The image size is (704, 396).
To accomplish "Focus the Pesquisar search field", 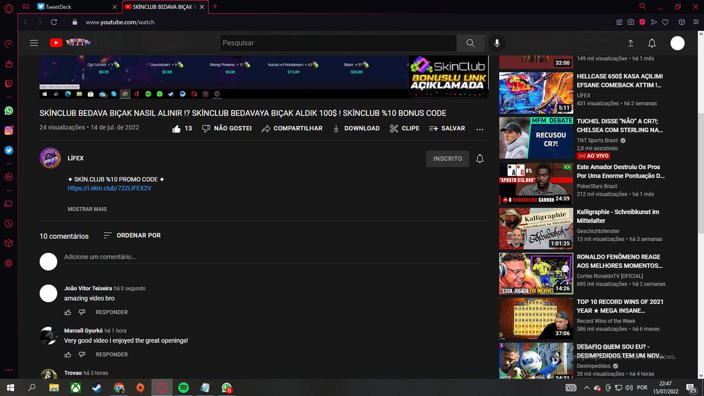I will coord(339,43).
